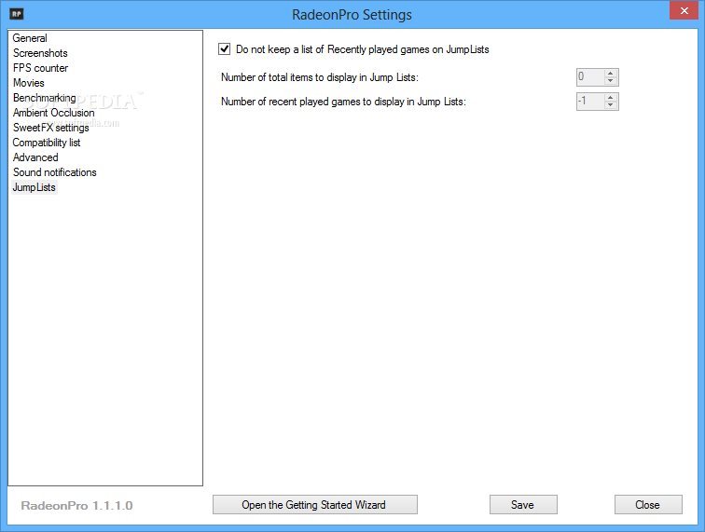Click the RadeonPro app icon in title bar
705x532 pixels.
pos(16,14)
